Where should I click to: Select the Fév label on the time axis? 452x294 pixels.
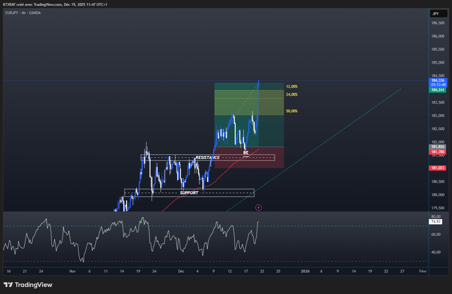click(423, 271)
